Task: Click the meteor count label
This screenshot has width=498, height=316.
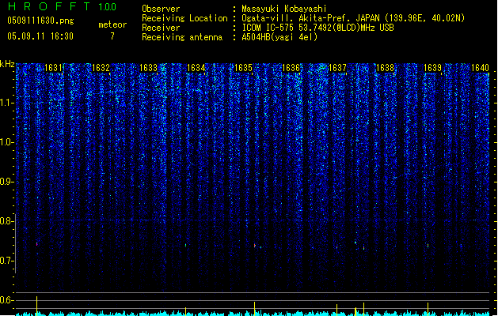Action: 112,24
